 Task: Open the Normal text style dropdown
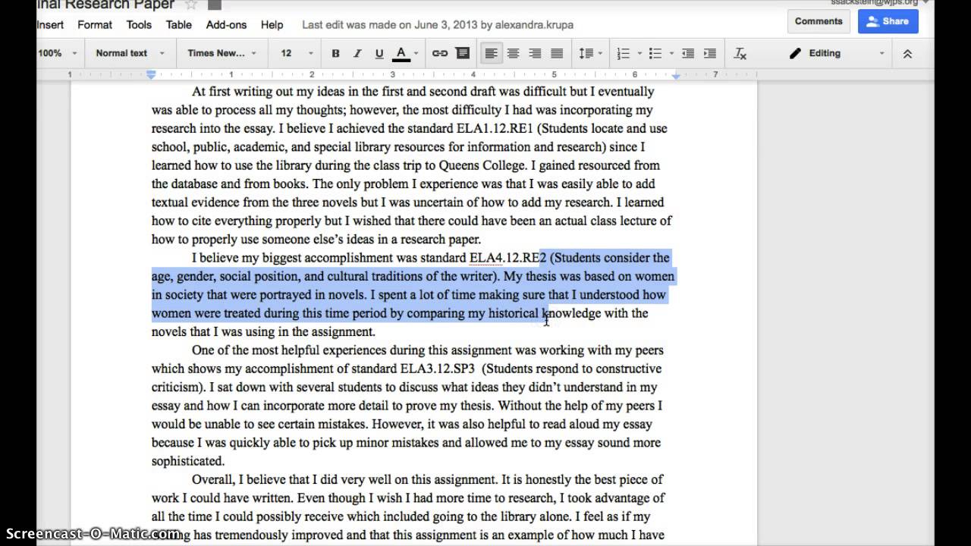point(130,53)
